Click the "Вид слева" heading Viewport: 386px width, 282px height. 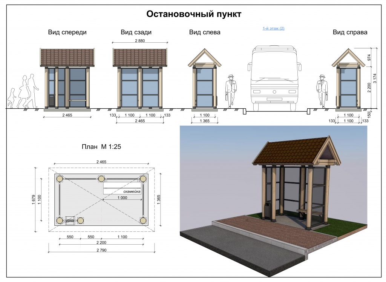[205, 32]
